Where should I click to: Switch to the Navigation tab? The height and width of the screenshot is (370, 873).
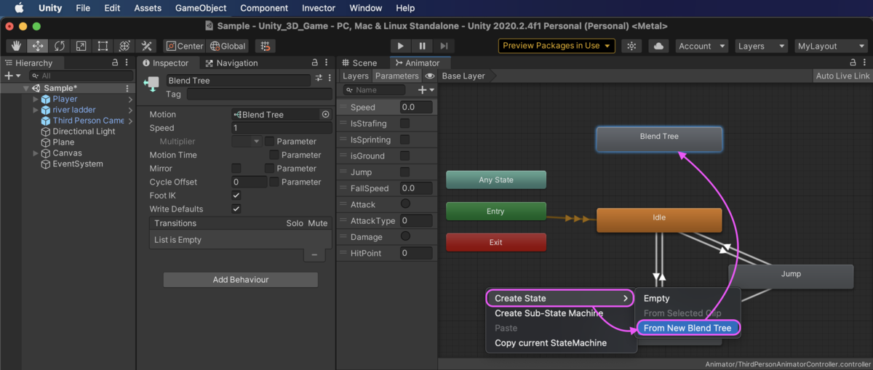(x=231, y=63)
